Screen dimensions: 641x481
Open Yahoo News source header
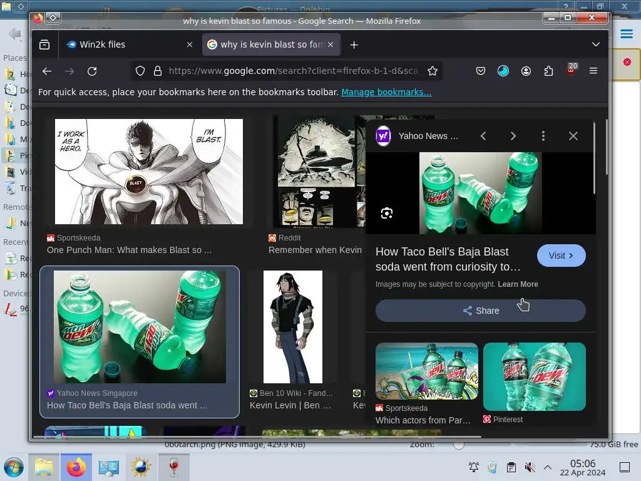click(417, 136)
